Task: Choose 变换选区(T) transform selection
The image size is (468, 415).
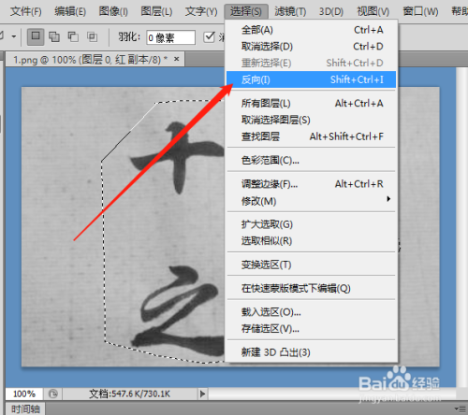Action: [311, 265]
